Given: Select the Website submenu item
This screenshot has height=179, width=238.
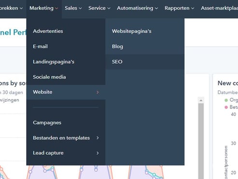Looking at the screenshot, I should tap(66, 92).
